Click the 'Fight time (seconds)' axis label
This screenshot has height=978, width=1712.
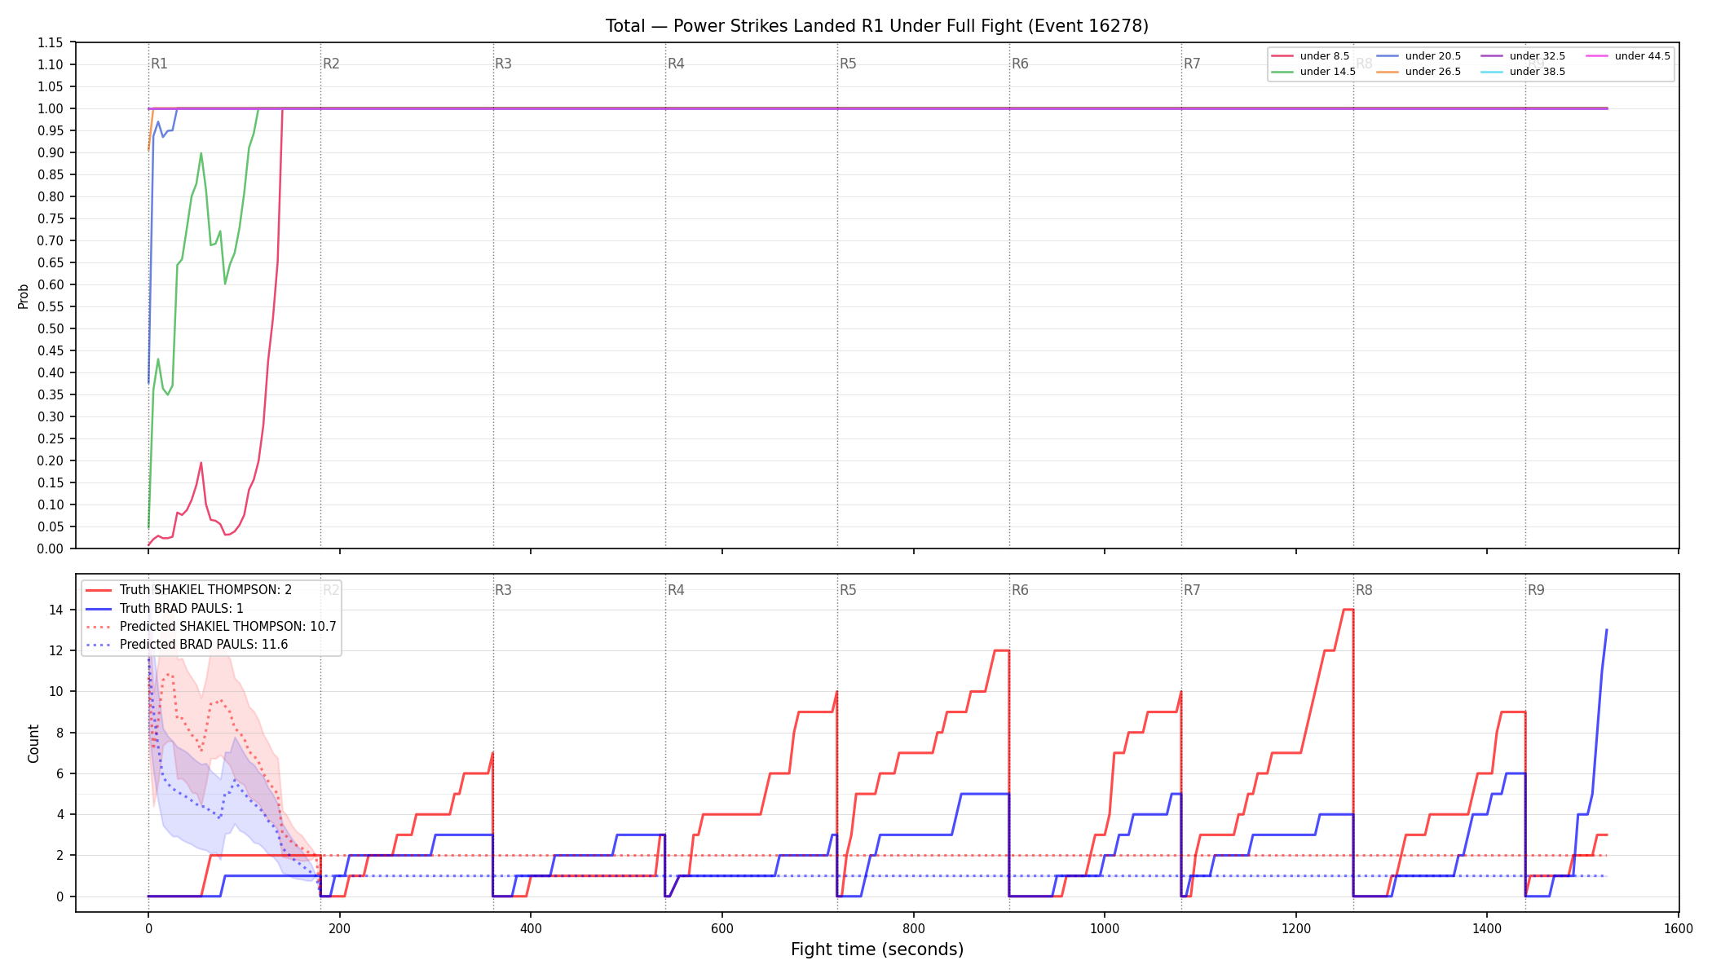tap(877, 949)
